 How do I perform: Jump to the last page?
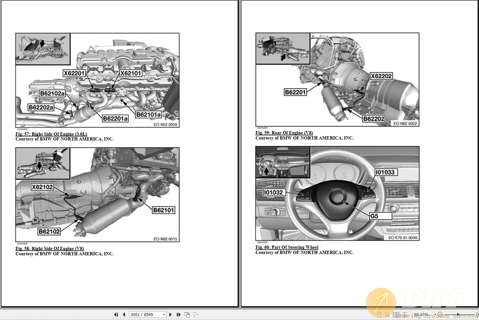[179, 314]
